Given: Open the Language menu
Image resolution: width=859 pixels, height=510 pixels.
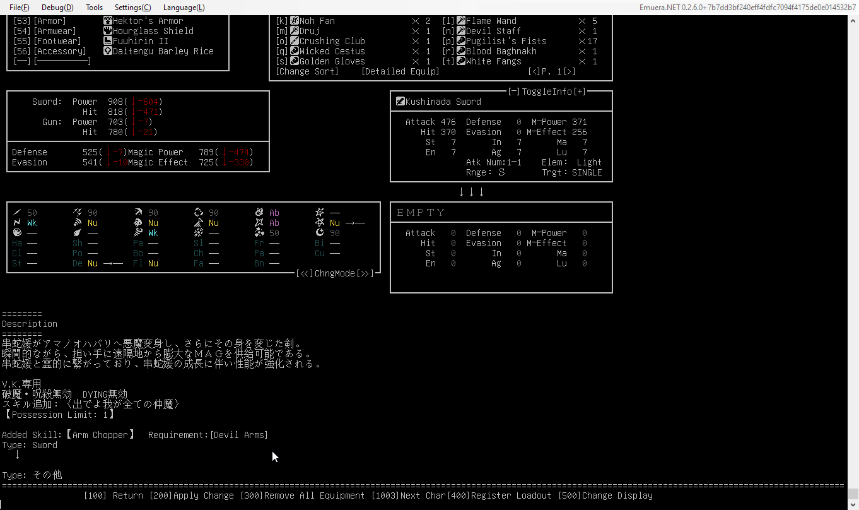Looking at the screenshot, I should point(184,8).
